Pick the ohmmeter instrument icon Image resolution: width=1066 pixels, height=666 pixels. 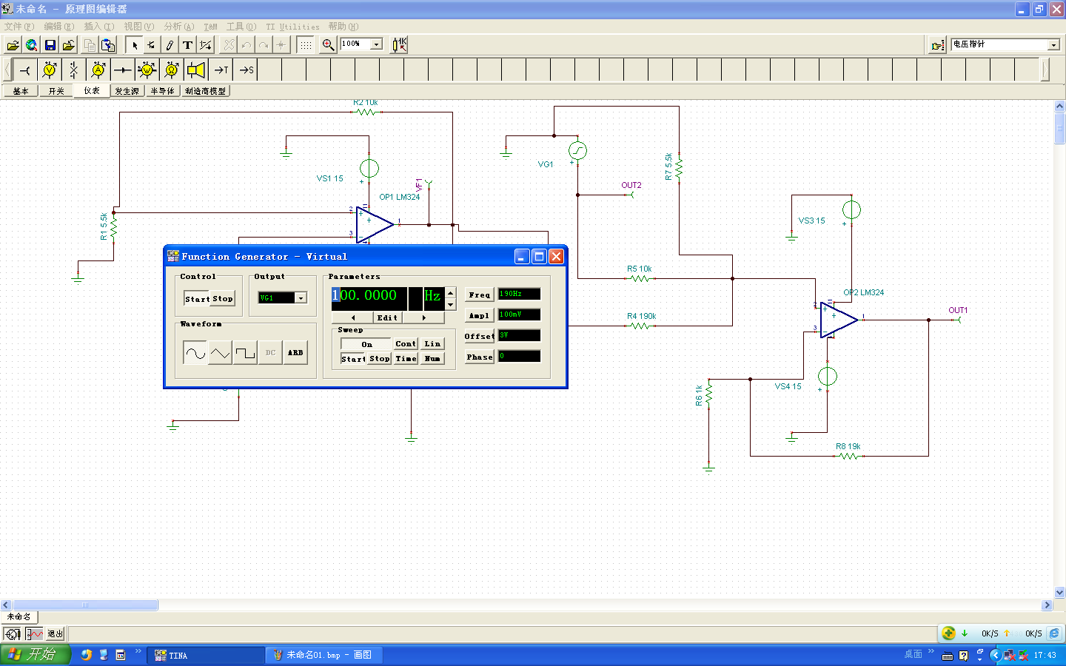[171, 70]
